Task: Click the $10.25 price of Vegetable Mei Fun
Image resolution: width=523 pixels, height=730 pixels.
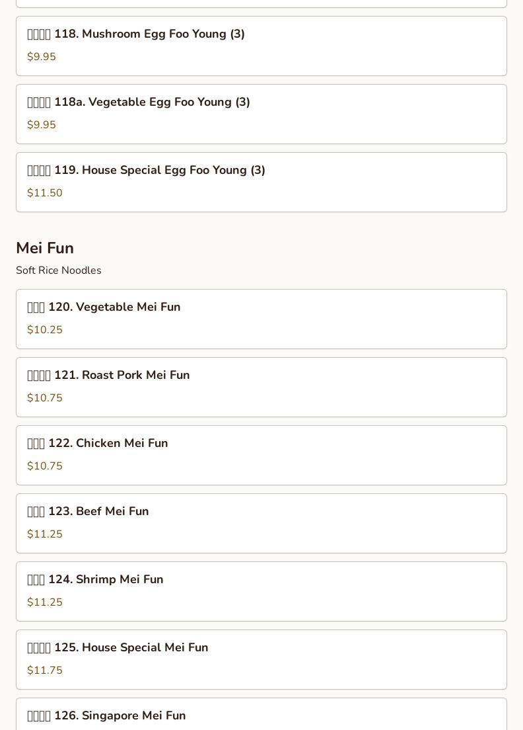Action: pyautogui.click(x=45, y=329)
